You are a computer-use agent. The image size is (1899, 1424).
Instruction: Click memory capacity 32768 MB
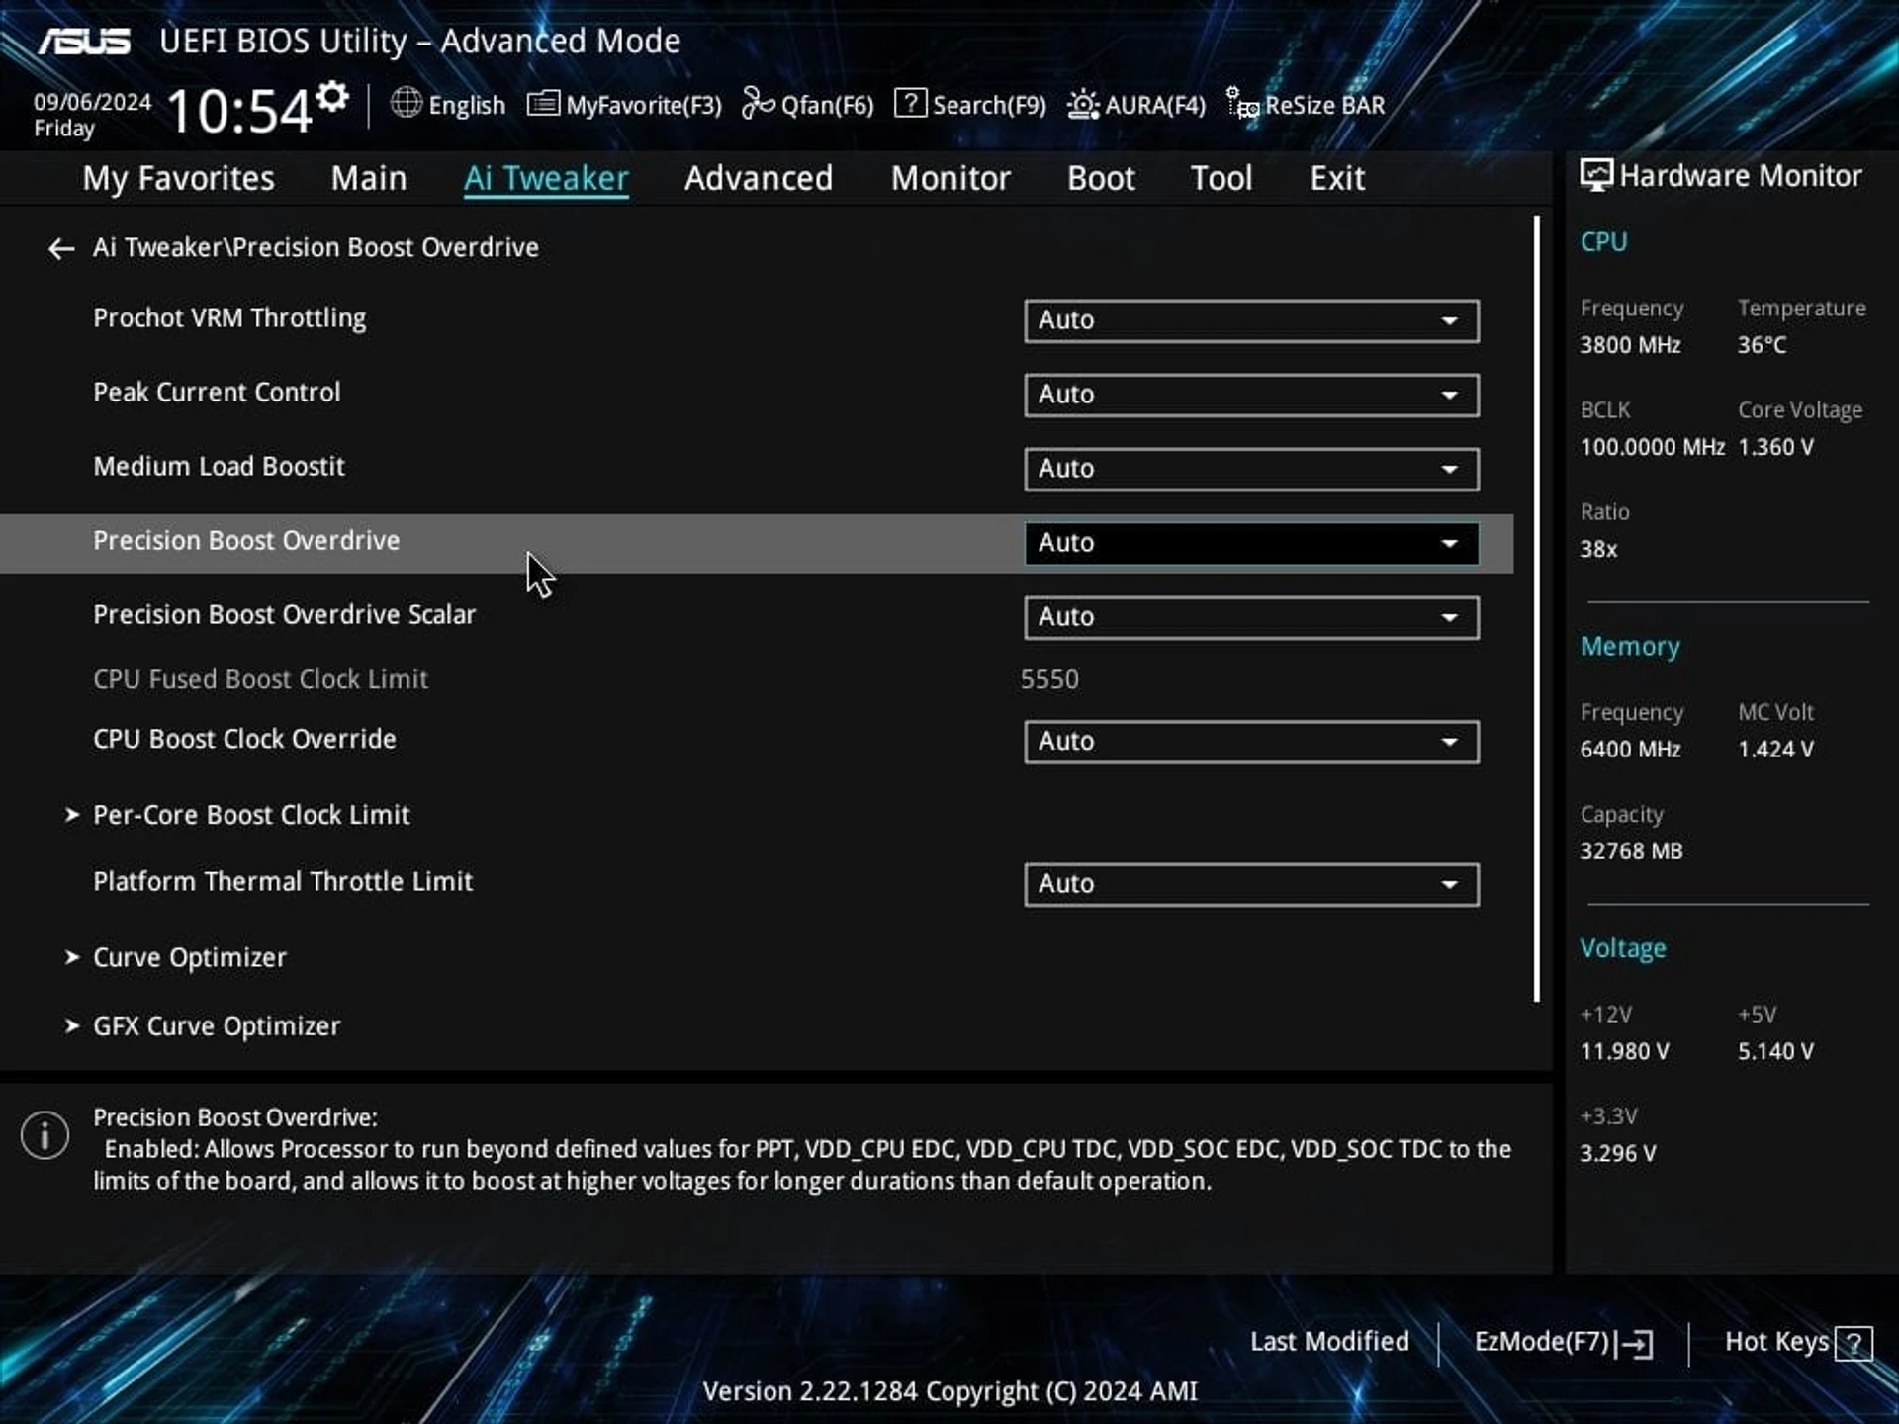click(1631, 851)
